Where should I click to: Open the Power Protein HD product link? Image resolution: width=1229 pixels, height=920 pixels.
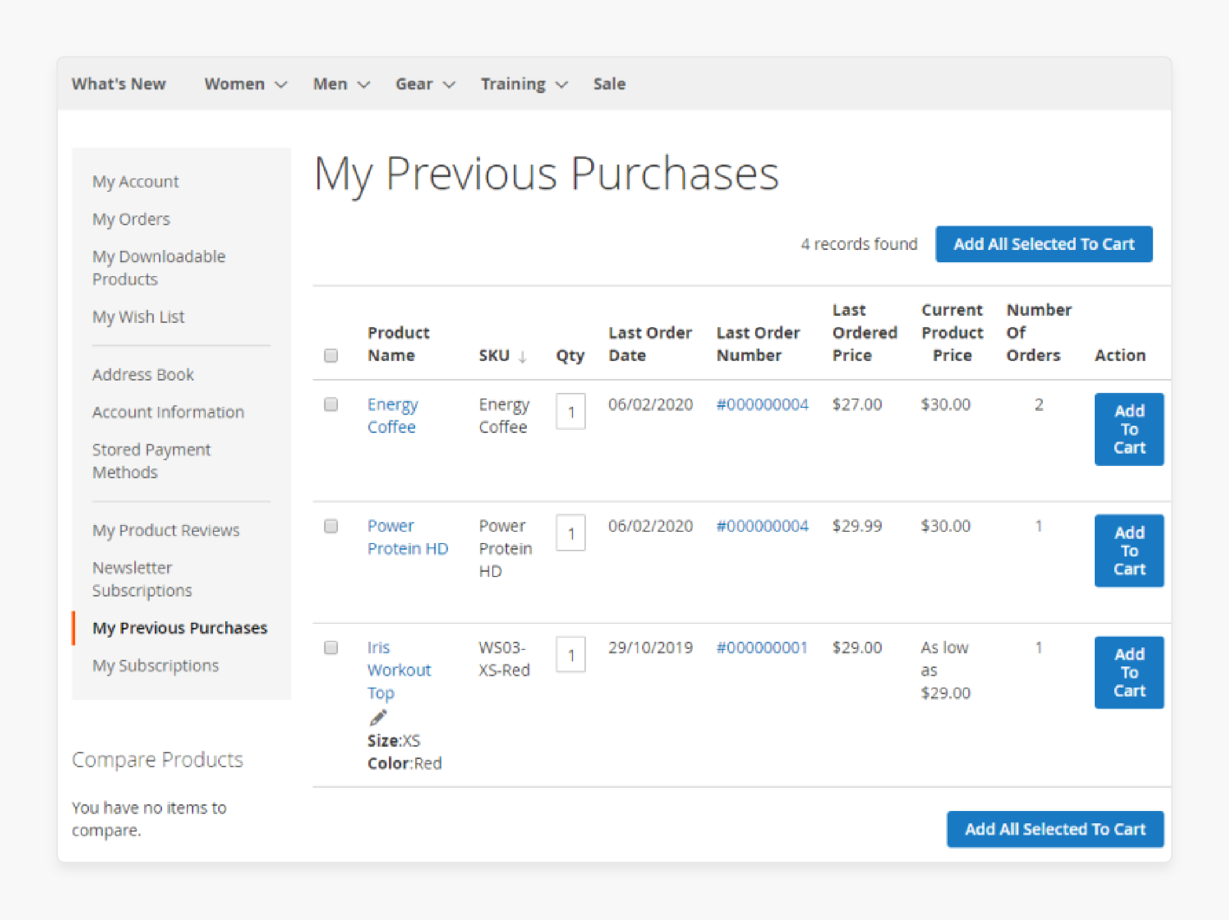click(408, 537)
